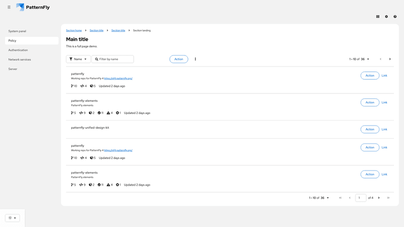Click Action button in first patternfly-elements row

(x=370, y=102)
